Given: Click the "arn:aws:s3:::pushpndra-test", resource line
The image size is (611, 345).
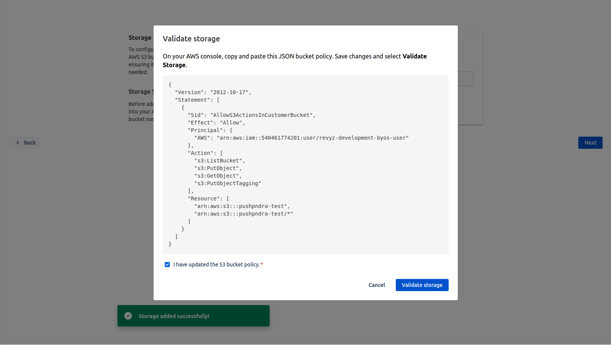Looking at the screenshot, I should [x=242, y=206].
